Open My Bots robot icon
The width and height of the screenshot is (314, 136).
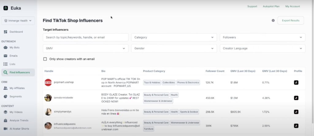coord(6,47)
